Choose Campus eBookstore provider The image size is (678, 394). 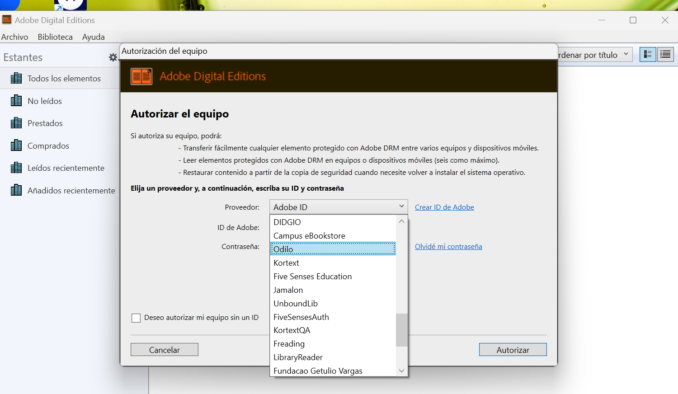[x=333, y=235]
